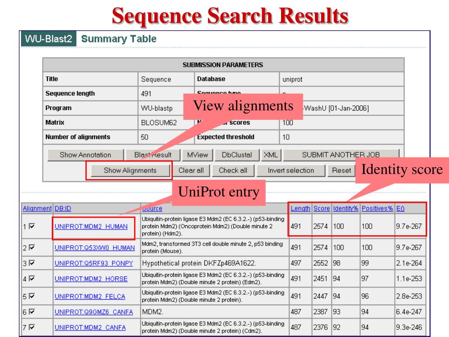The width and height of the screenshot is (449, 337).
Task: Open the UNIPROT:MDM2_HUMAN entry link
Action: click(91, 226)
